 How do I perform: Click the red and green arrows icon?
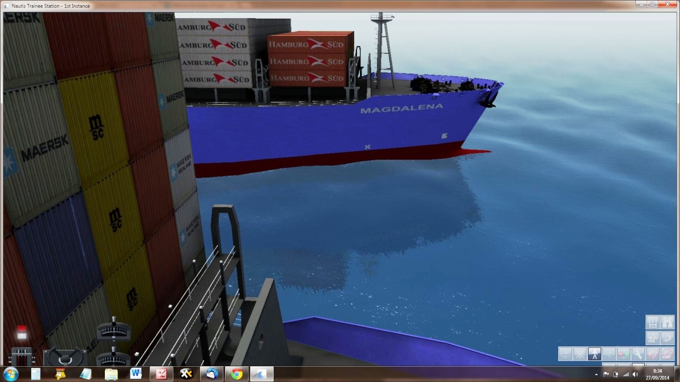point(624,354)
